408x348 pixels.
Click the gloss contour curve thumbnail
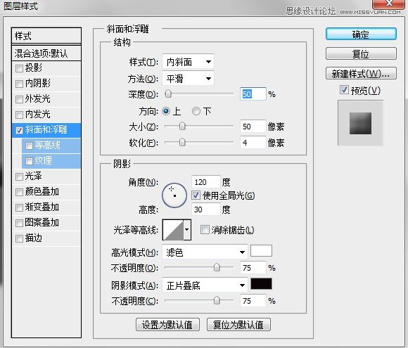point(173,230)
